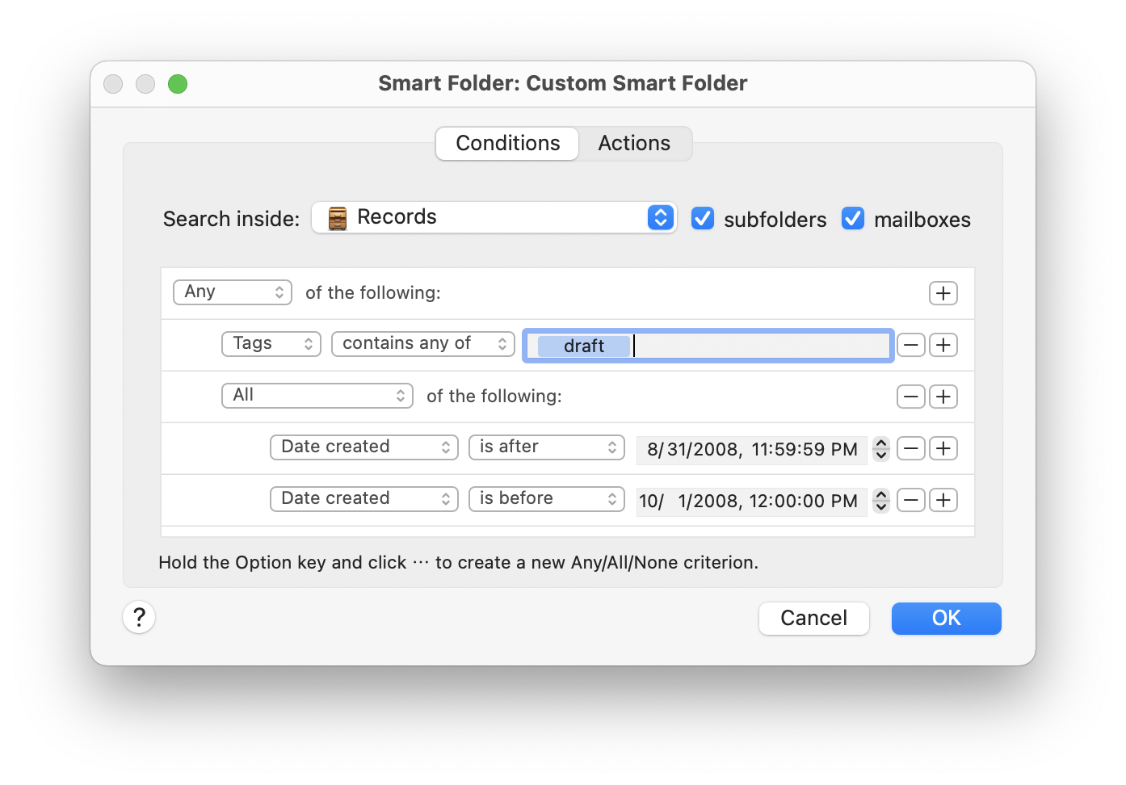Click the date stepper for 8/31/2008
The image size is (1126, 785).
pos(881,448)
